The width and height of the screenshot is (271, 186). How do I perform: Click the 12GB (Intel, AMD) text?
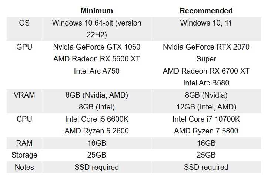tap(206, 107)
